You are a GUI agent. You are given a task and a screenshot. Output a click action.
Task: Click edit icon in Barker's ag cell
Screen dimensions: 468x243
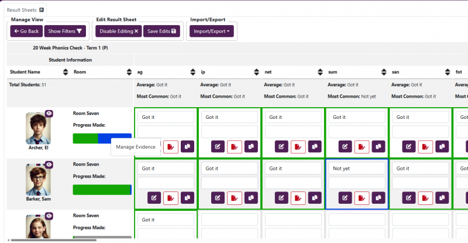[154, 198]
